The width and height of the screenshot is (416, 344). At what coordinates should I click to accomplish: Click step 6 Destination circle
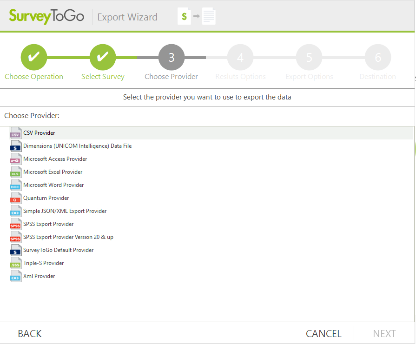click(378, 57)
